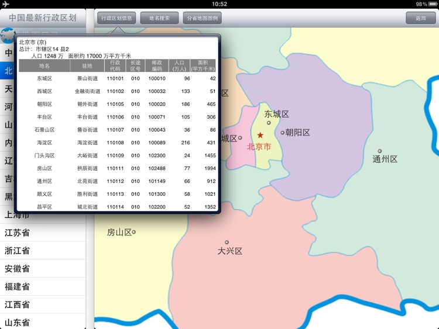Click 顺义区 name in the table
Viewport: 439px width, 329px height.
tap(44, 194)
